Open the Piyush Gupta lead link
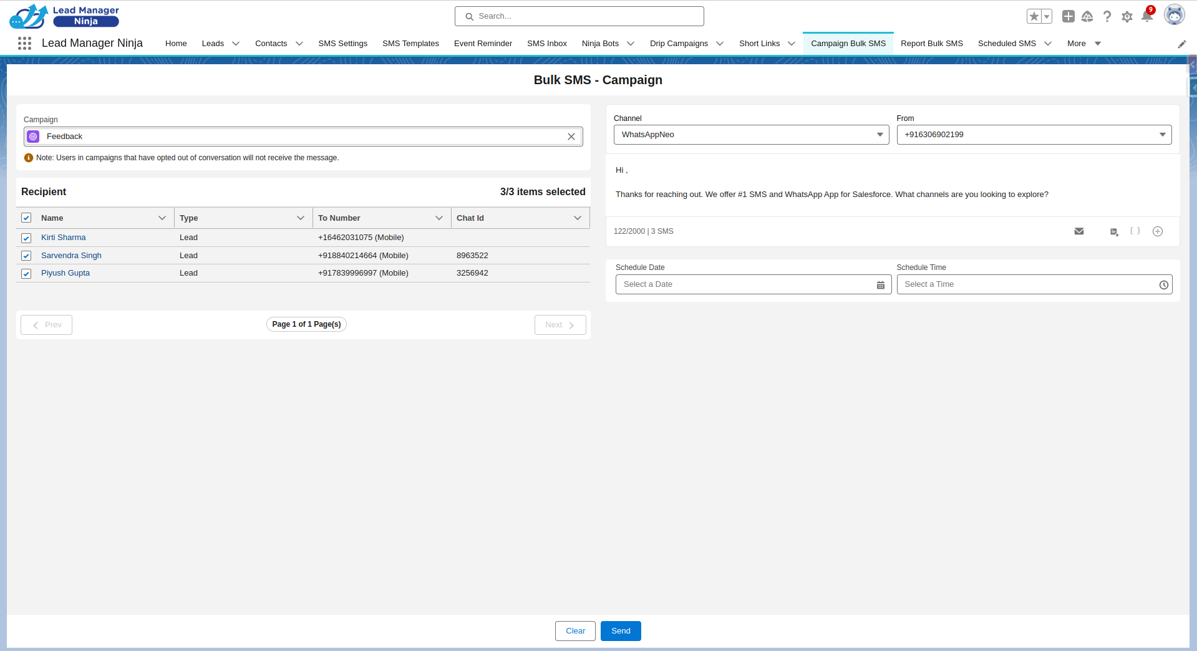 tap(65, 273)
